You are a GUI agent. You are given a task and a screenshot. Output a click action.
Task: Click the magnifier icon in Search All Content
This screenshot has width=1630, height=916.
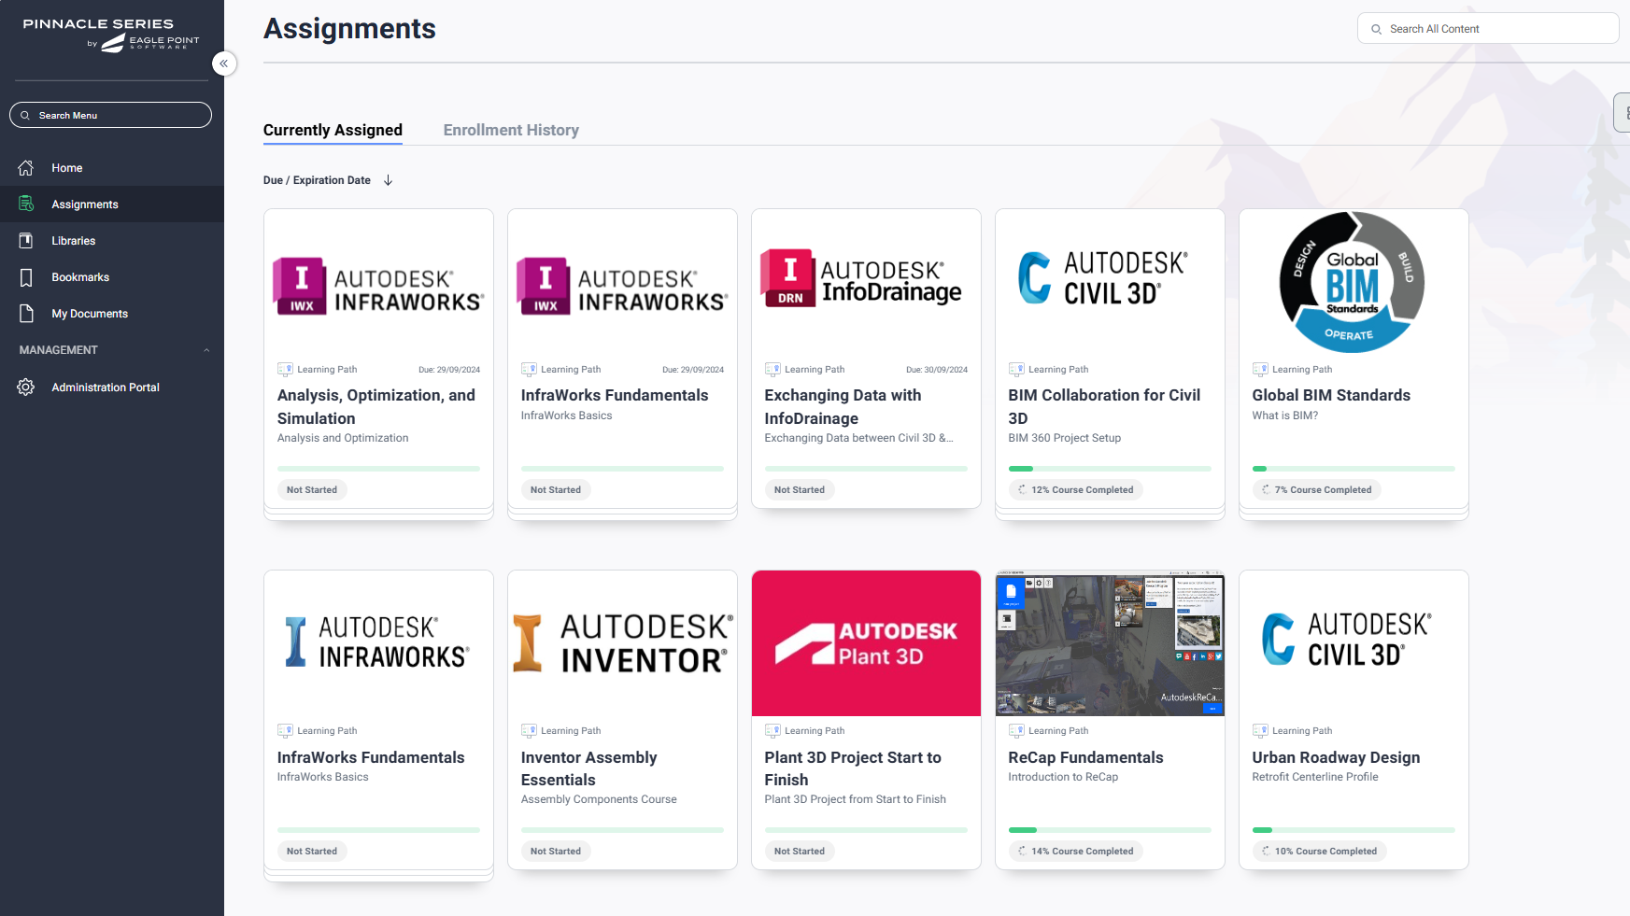click(1376, 29)
